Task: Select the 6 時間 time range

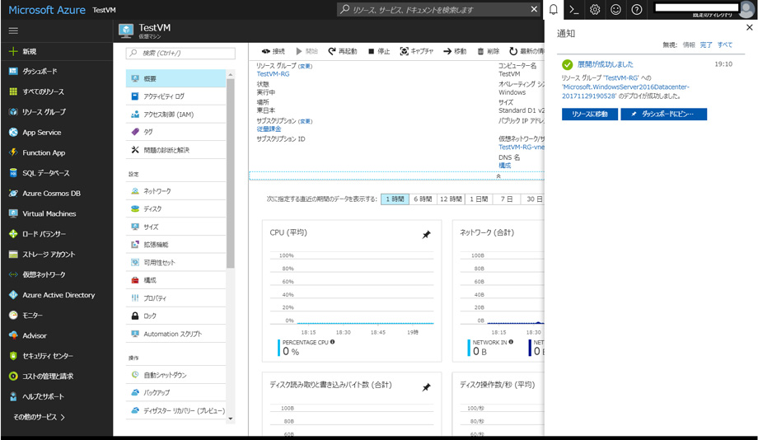Action: click(x=422, y=199)
